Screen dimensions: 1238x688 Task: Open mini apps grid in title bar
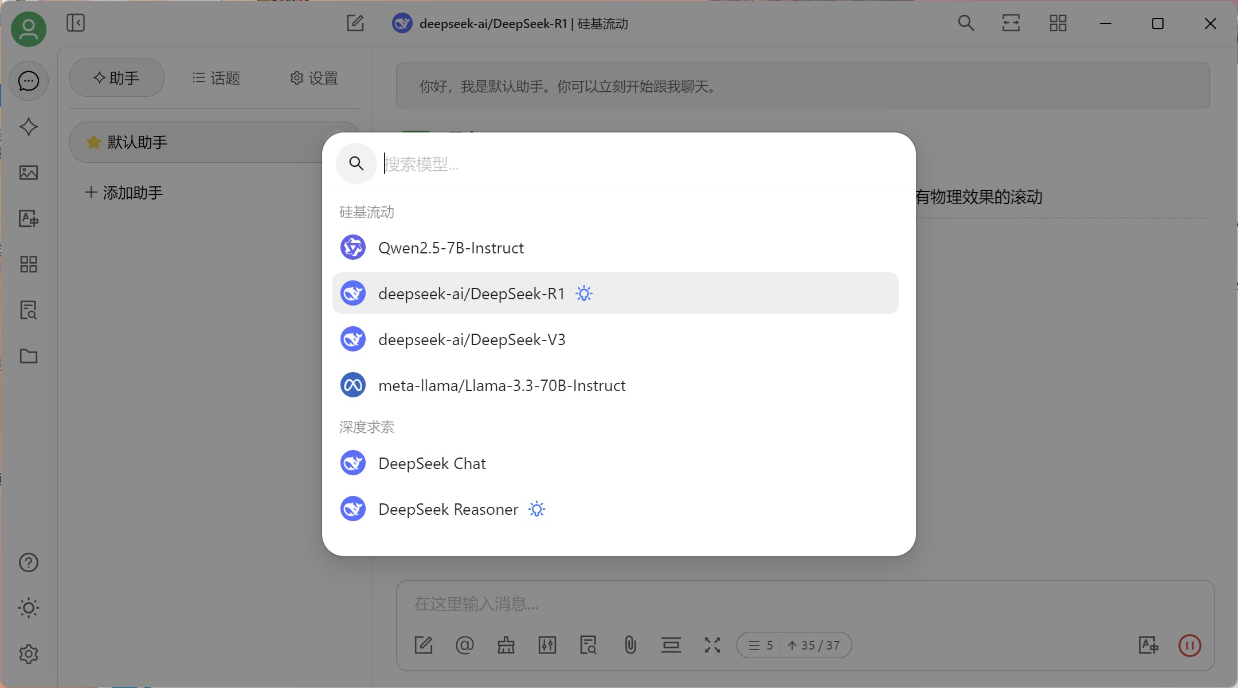(1058, 23)
